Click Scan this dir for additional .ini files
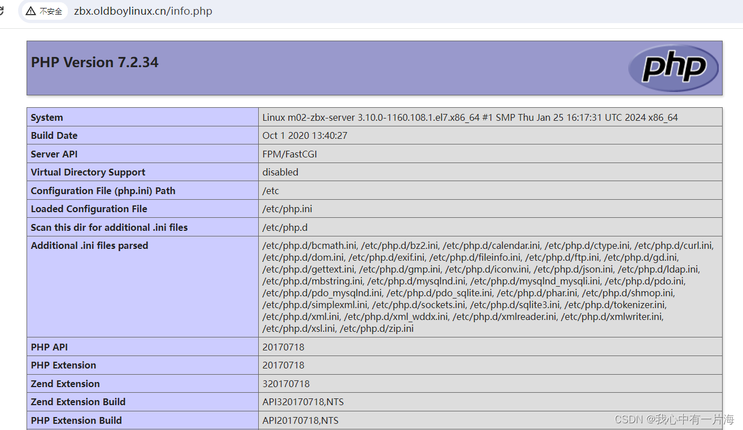This screenshot has width=743, height=430. [x=109, y=227]
